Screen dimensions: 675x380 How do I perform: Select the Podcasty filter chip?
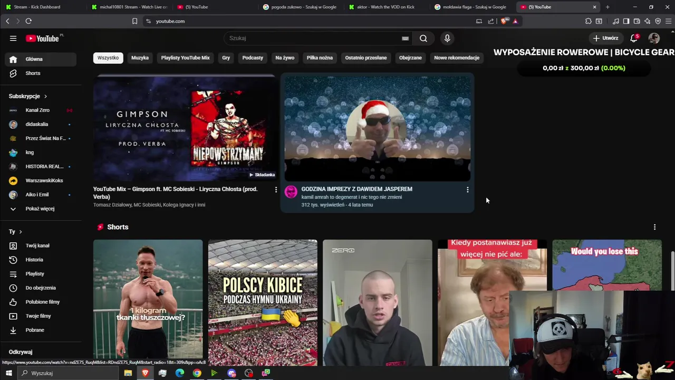(253, 58)
